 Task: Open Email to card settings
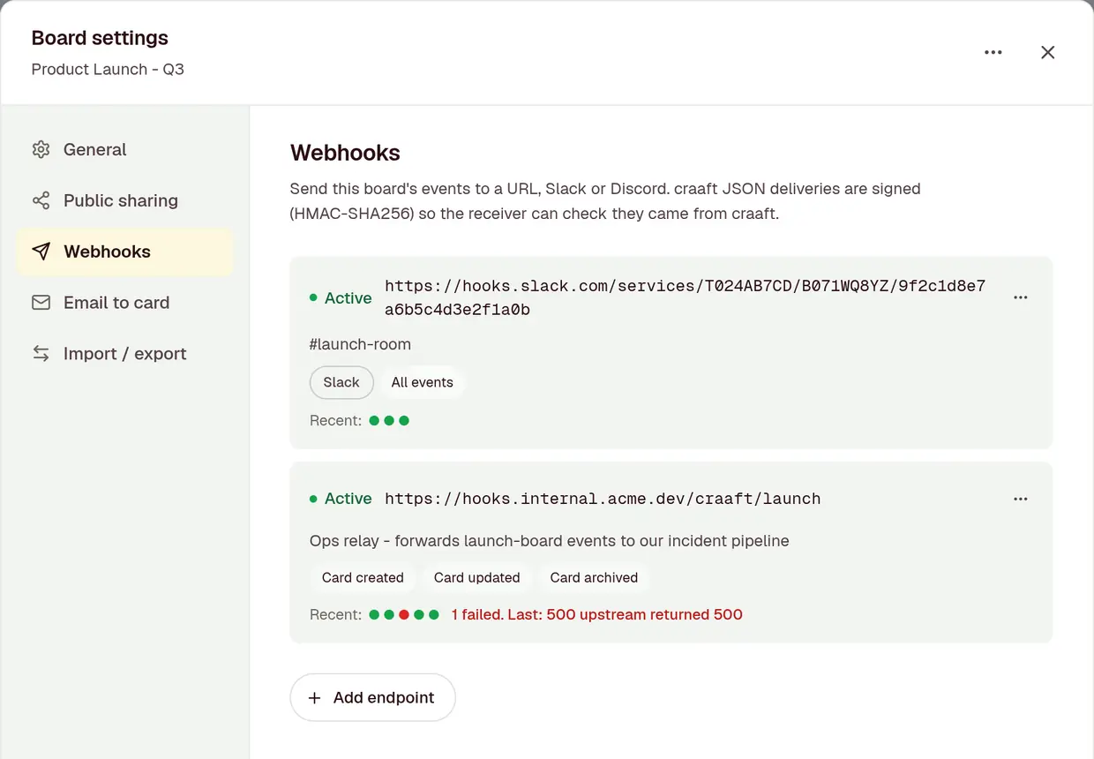(124, 303)
